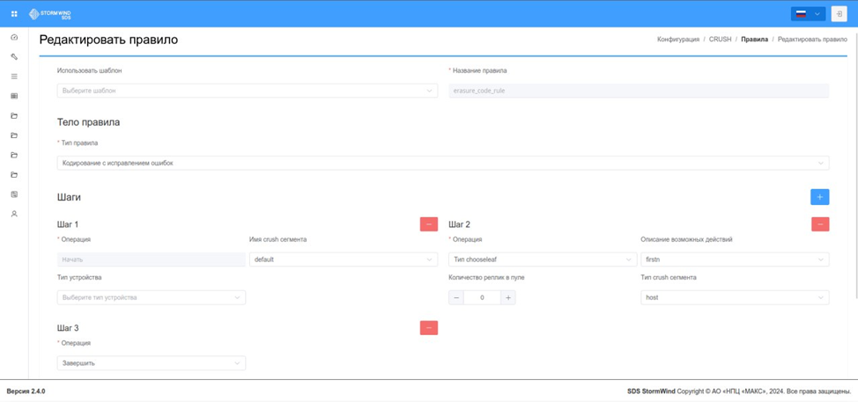
Task: Click the replica count value field
Action: coord(482,297)
